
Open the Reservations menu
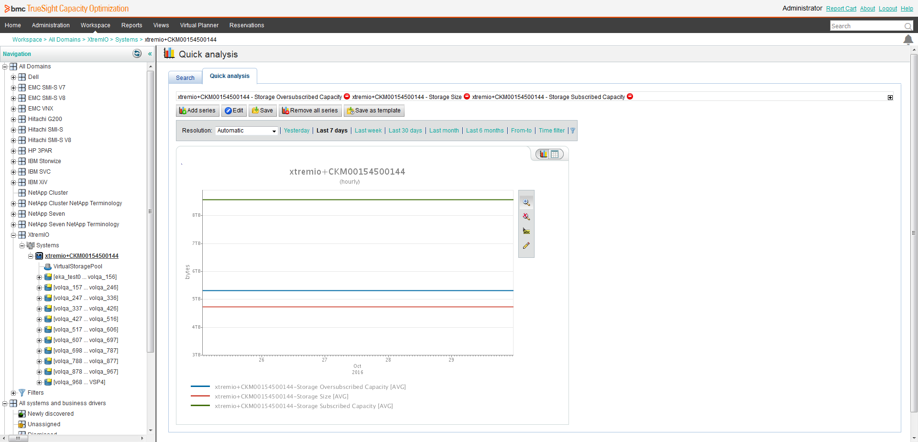(247, 25)
